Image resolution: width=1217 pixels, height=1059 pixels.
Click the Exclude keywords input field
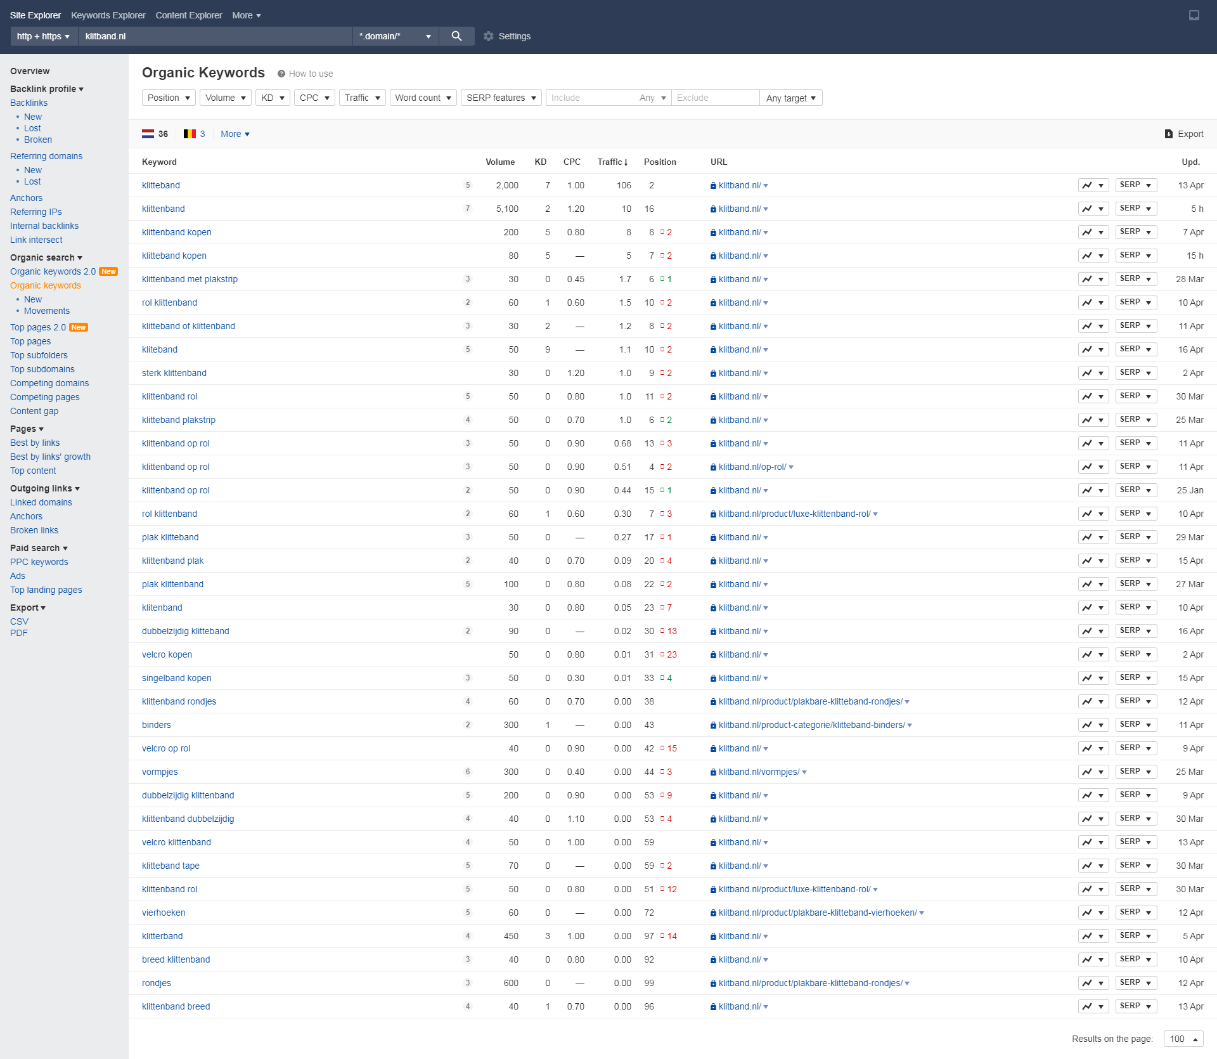point(715,98)
